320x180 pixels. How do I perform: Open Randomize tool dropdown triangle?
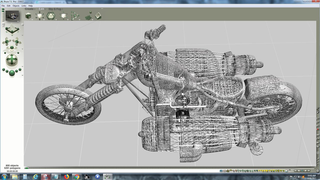pos(92,19)
